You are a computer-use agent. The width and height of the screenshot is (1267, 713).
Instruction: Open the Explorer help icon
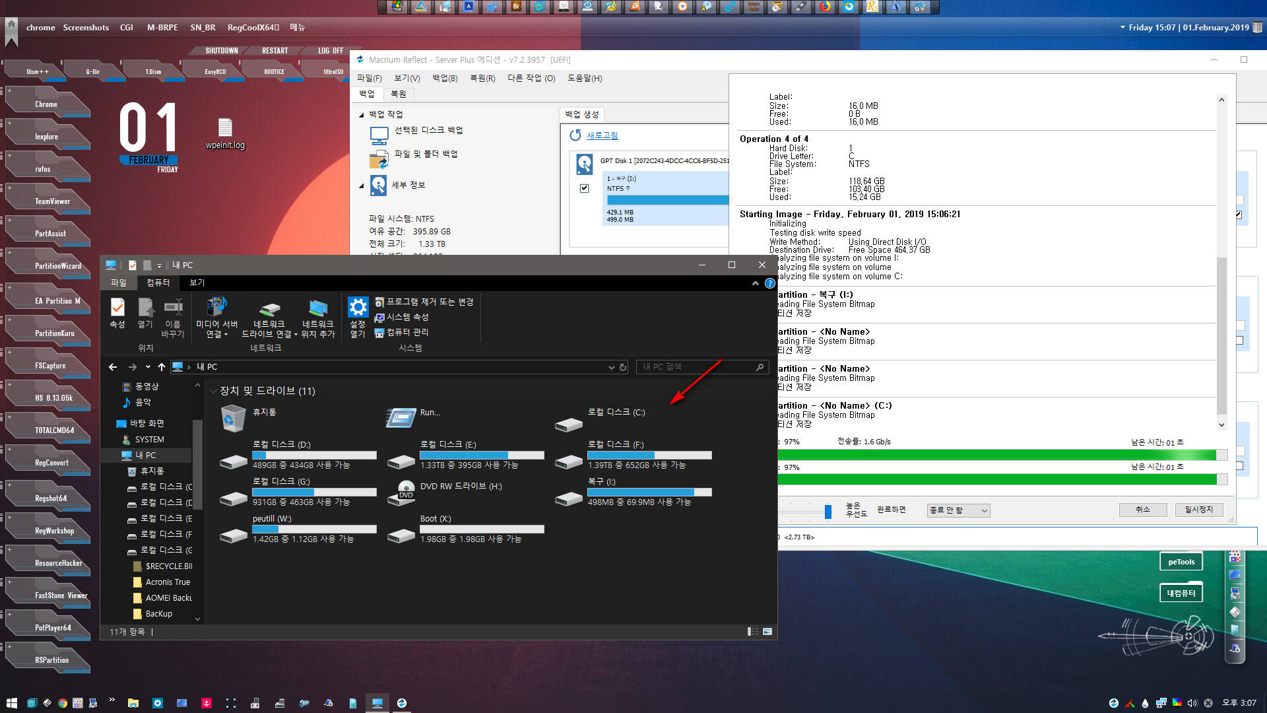pos(769,283)
